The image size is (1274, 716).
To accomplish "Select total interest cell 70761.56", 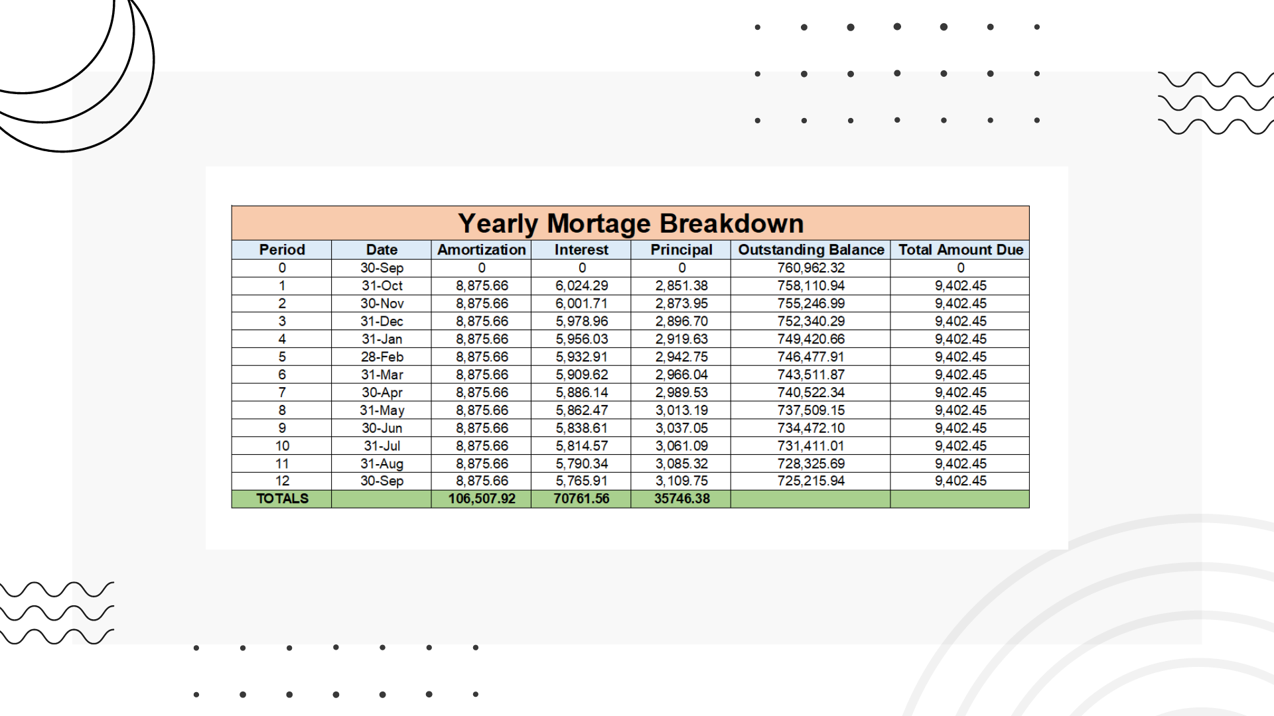I will pyautogui.click(x=581, y=499).
